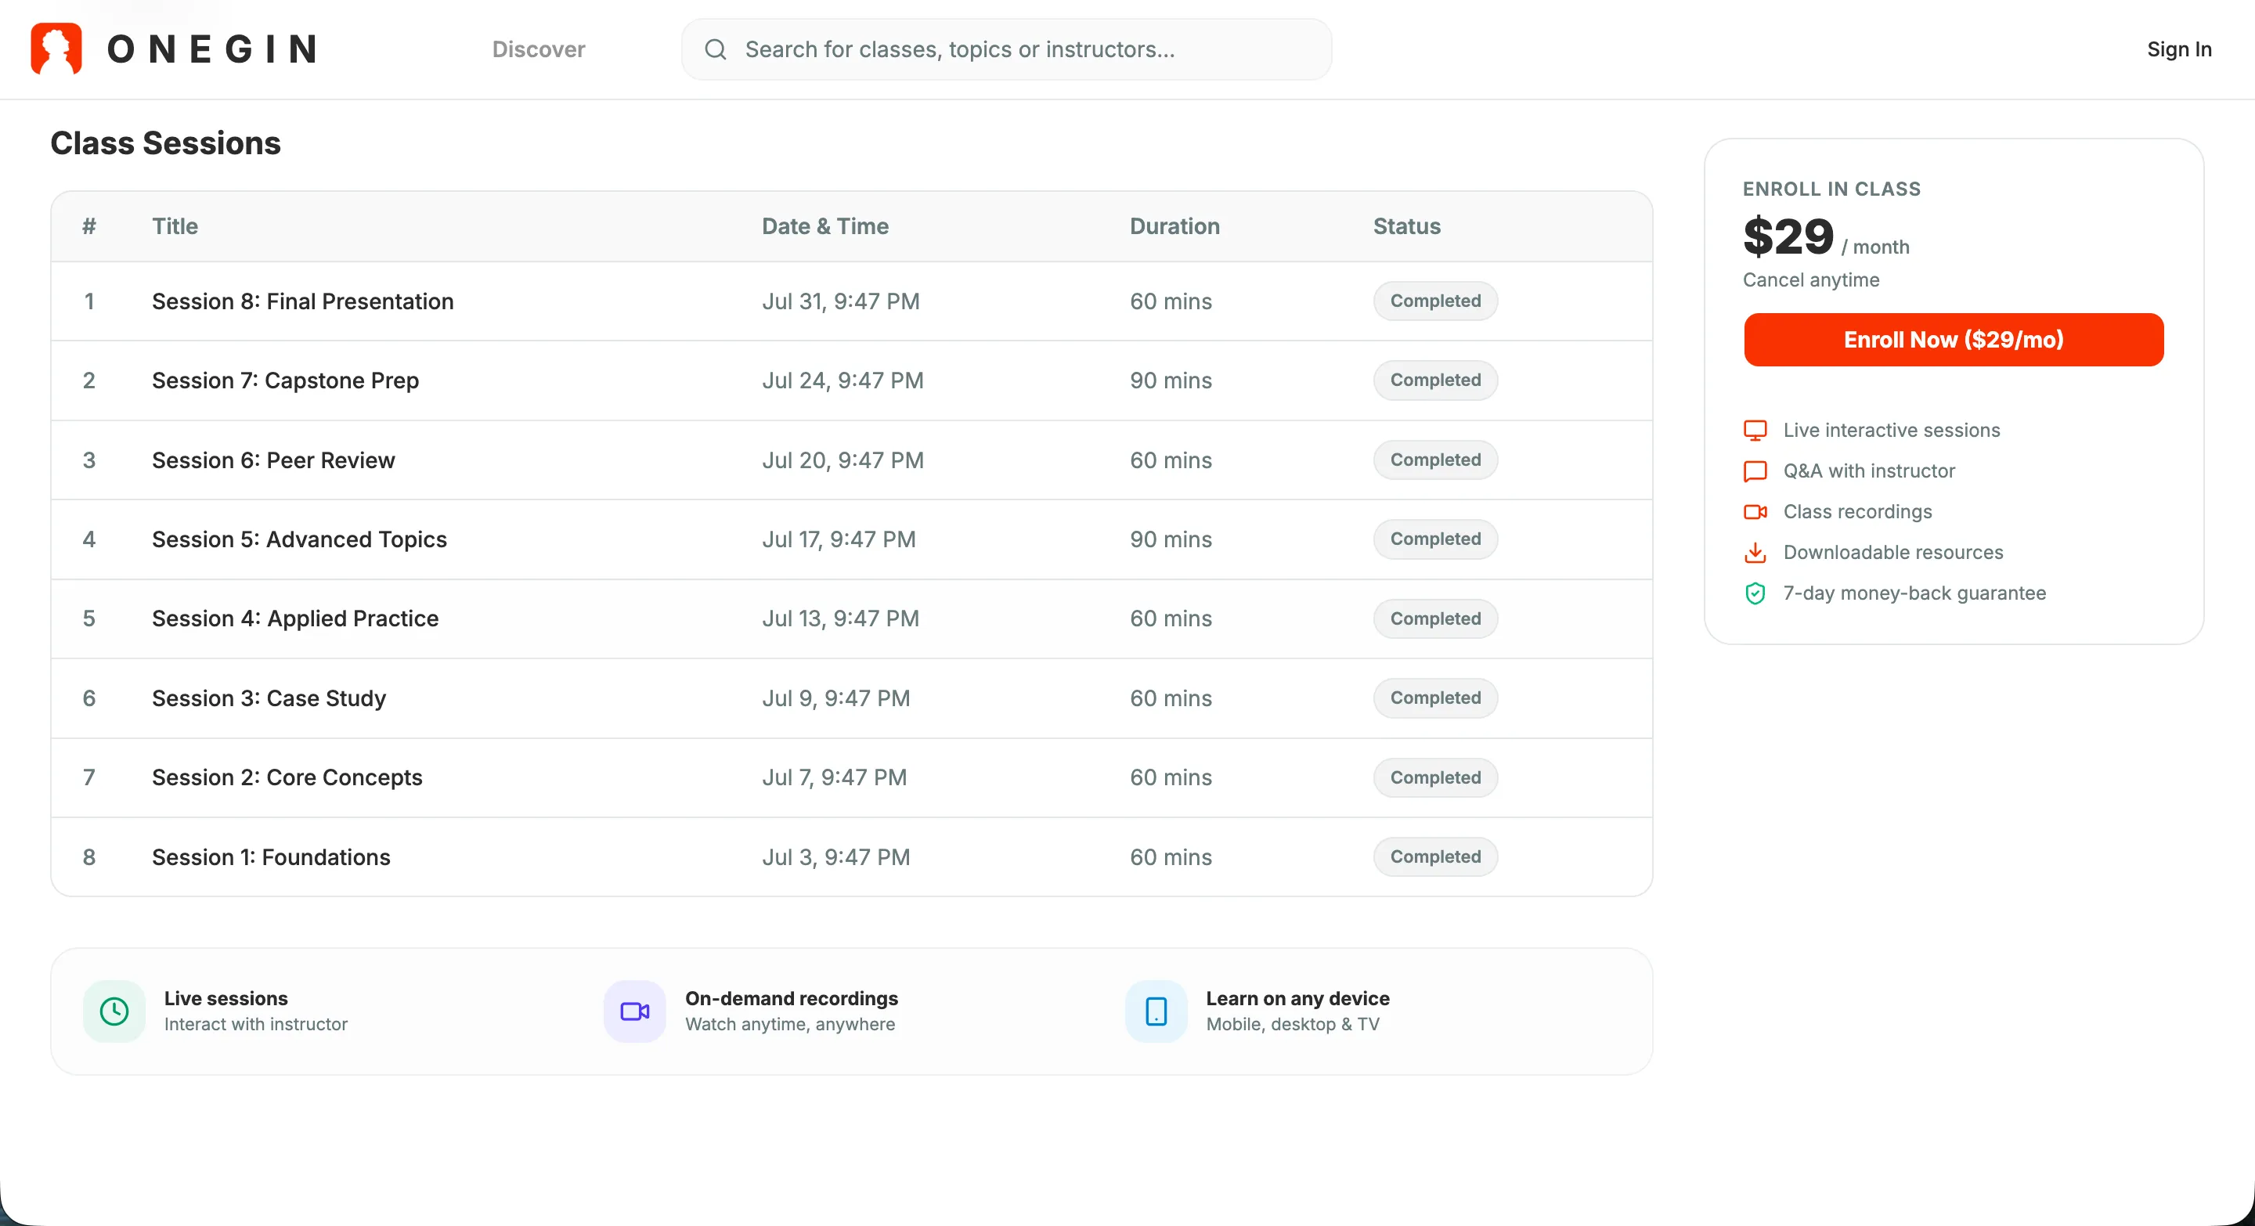
Task: Click the Cancel anytime text
Action: point(1810,280)
